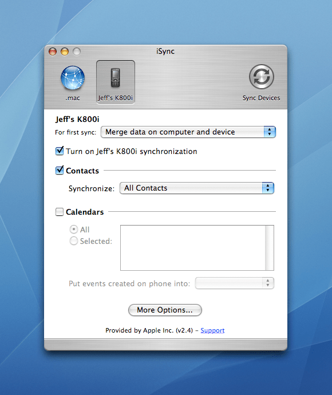Open the Support link
The image size is (332, 395).
point(212,330)
